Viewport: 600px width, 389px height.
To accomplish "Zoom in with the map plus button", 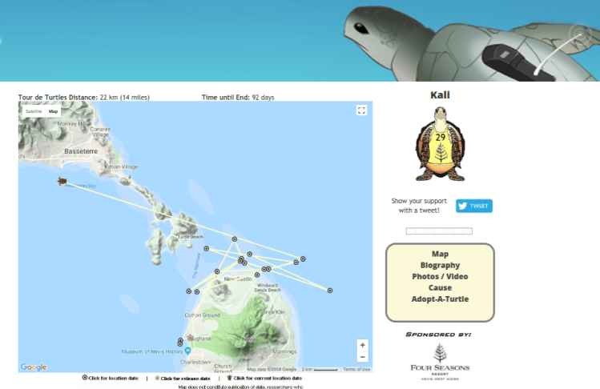I will [362, 345].
